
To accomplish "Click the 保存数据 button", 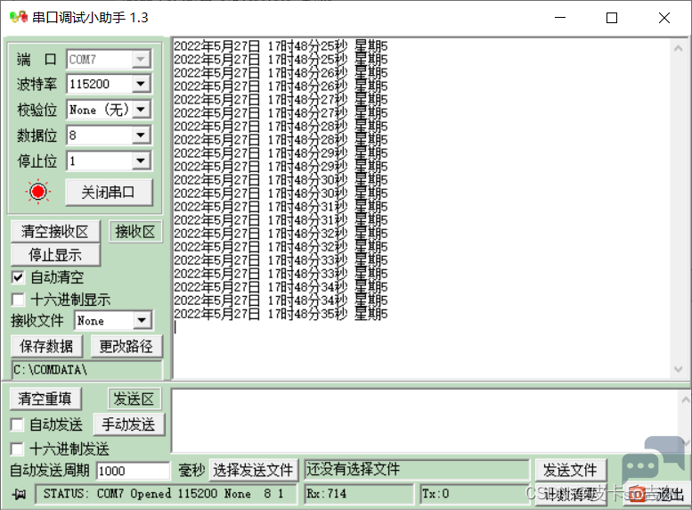I will point(46,347).
